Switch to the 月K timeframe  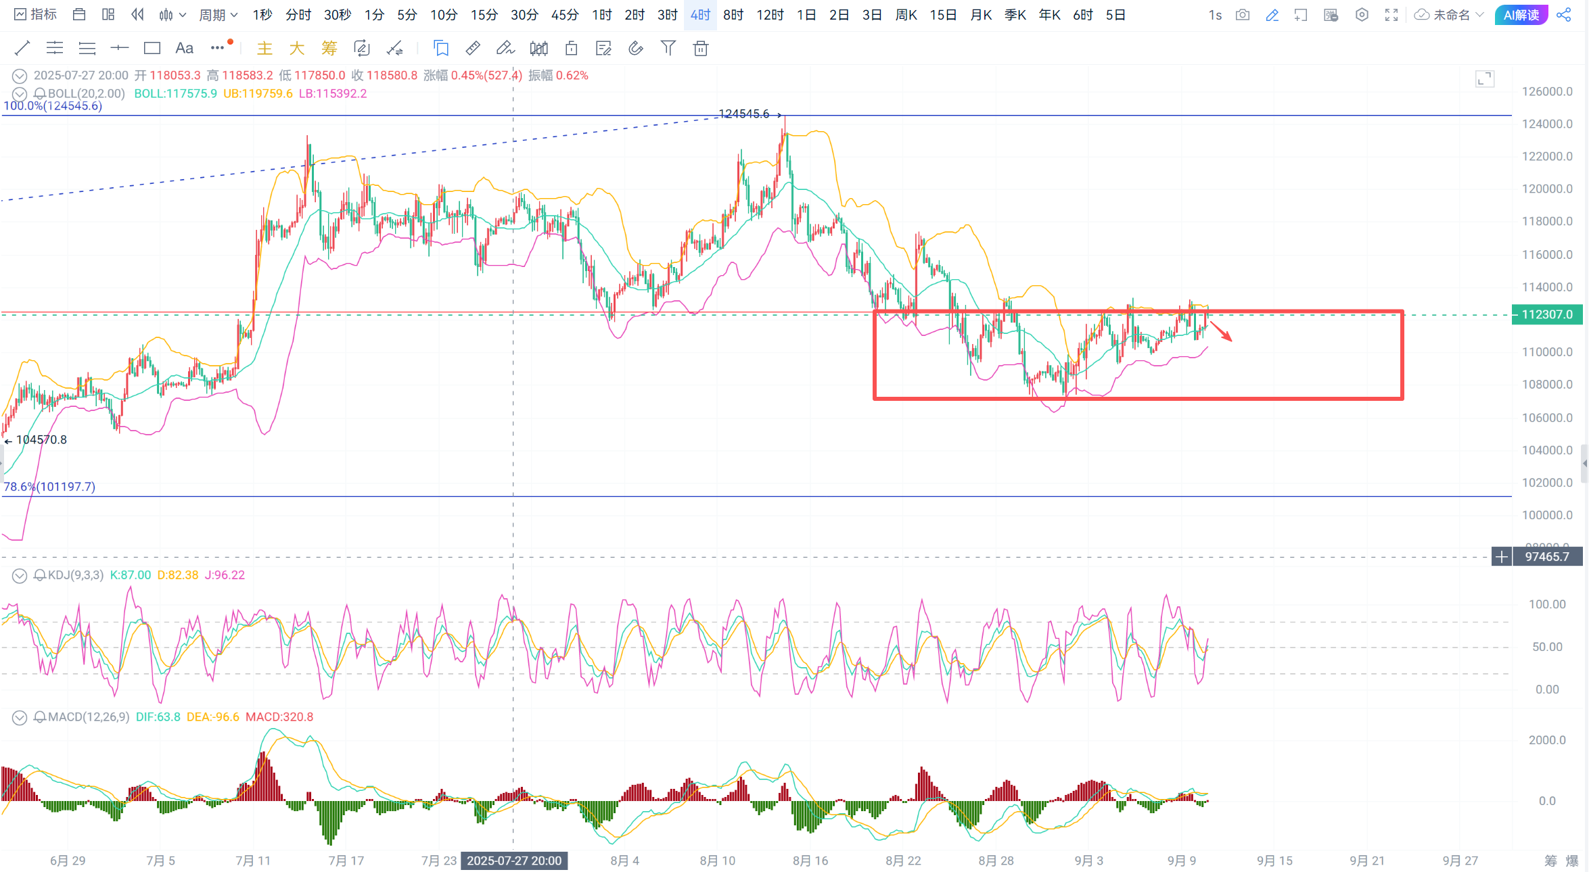[981, 15]
